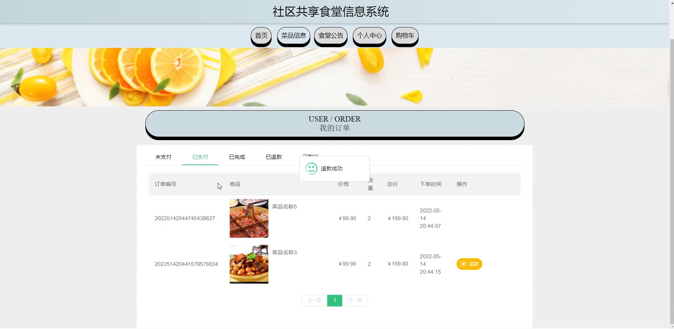Select page 1 in the pagination
Screen dimensions: 674x329
(x=335, y=300)
